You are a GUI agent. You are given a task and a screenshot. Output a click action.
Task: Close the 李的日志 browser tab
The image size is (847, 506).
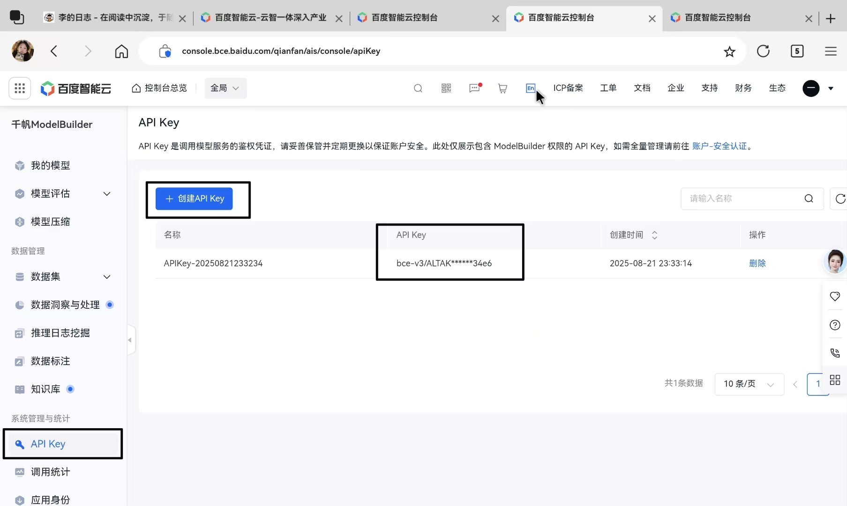182,19
